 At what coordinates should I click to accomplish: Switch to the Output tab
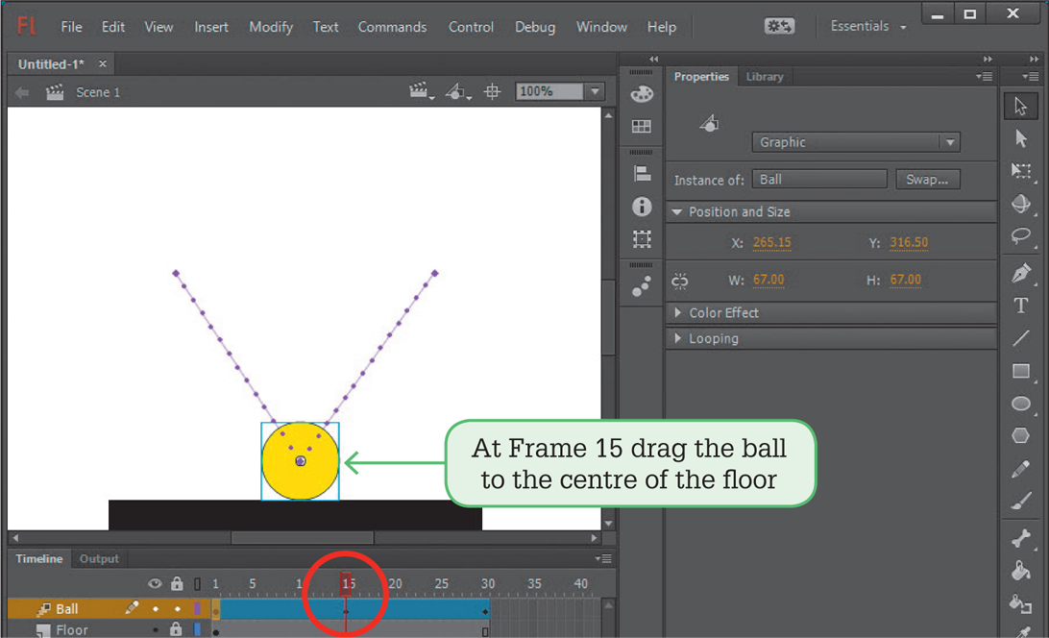(99, 558)
